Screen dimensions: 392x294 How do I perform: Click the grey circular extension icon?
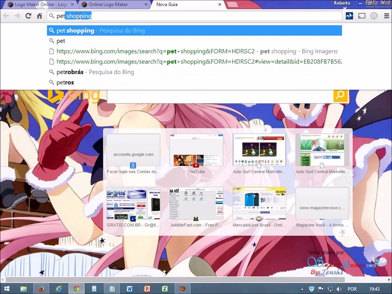[374, 16]
